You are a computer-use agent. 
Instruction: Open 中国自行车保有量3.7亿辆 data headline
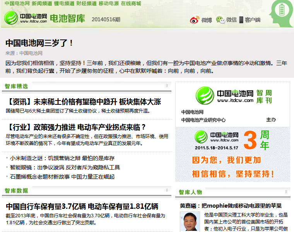[x=82, y=206]
